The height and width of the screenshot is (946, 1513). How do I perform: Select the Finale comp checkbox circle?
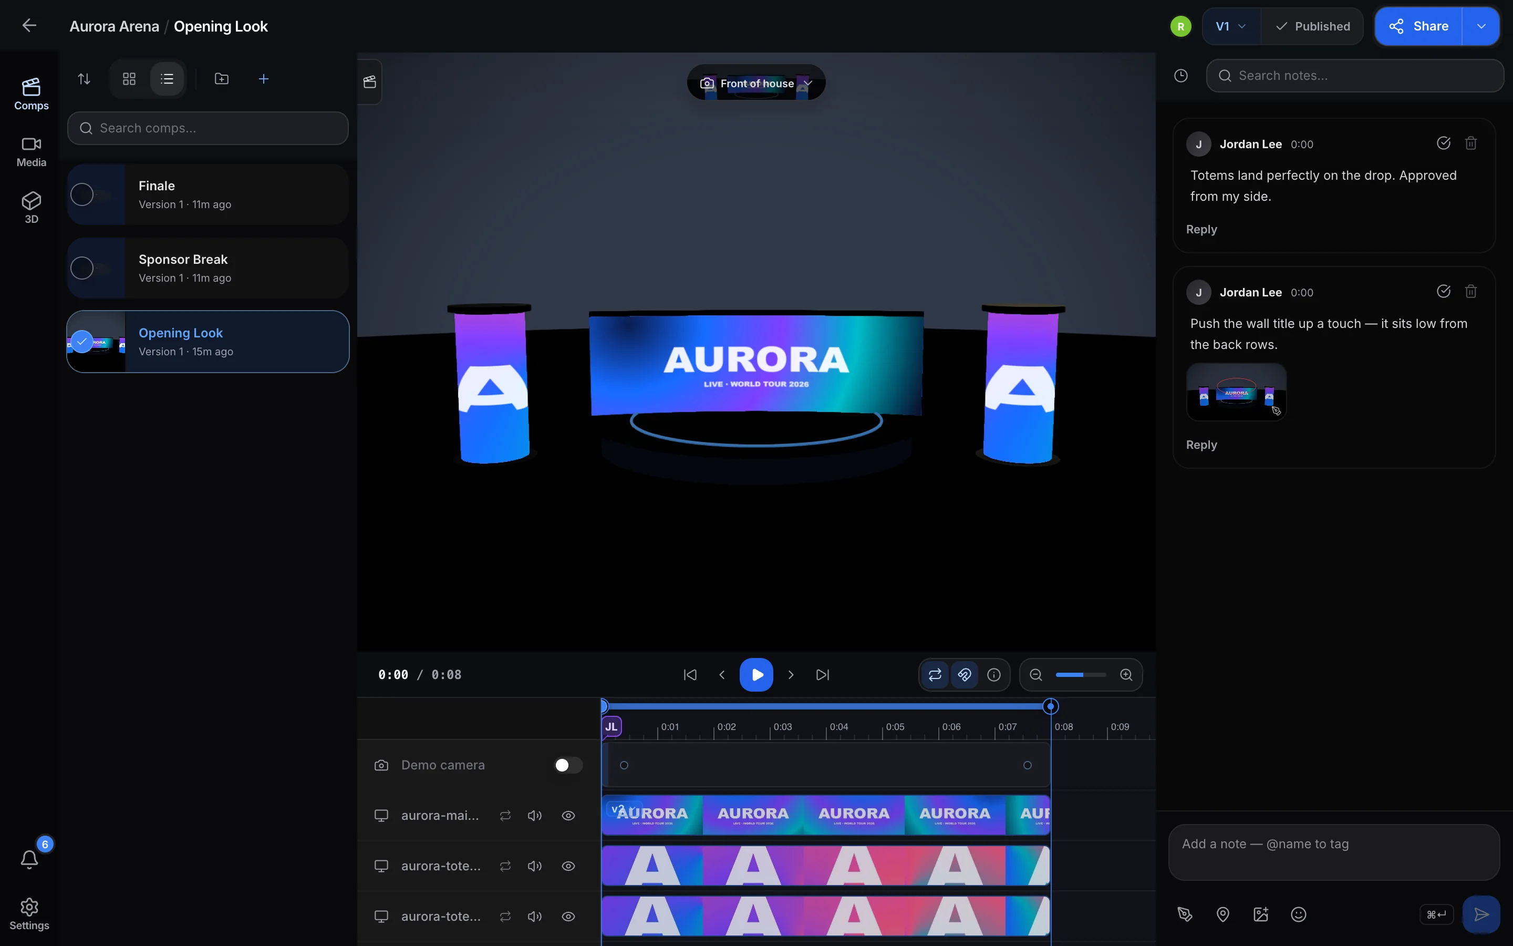tap(82, 194)
